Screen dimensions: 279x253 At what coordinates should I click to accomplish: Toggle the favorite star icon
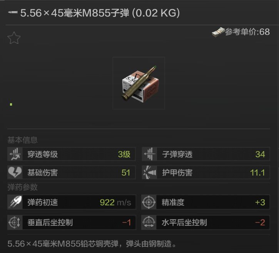14,38
